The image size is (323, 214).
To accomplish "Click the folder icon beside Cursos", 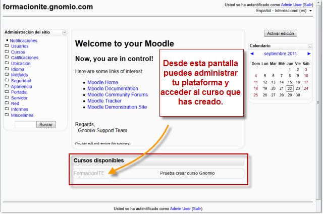I will [x=7, y=52].
